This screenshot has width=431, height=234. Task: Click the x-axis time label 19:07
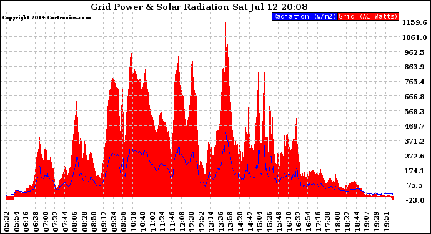coord(366,221)
